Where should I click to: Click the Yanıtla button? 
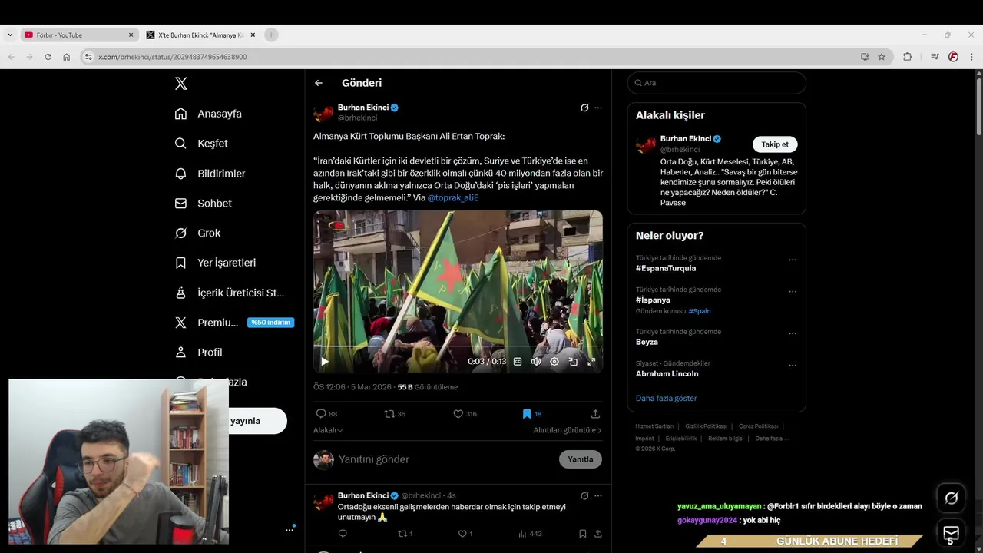coord(581,459)
